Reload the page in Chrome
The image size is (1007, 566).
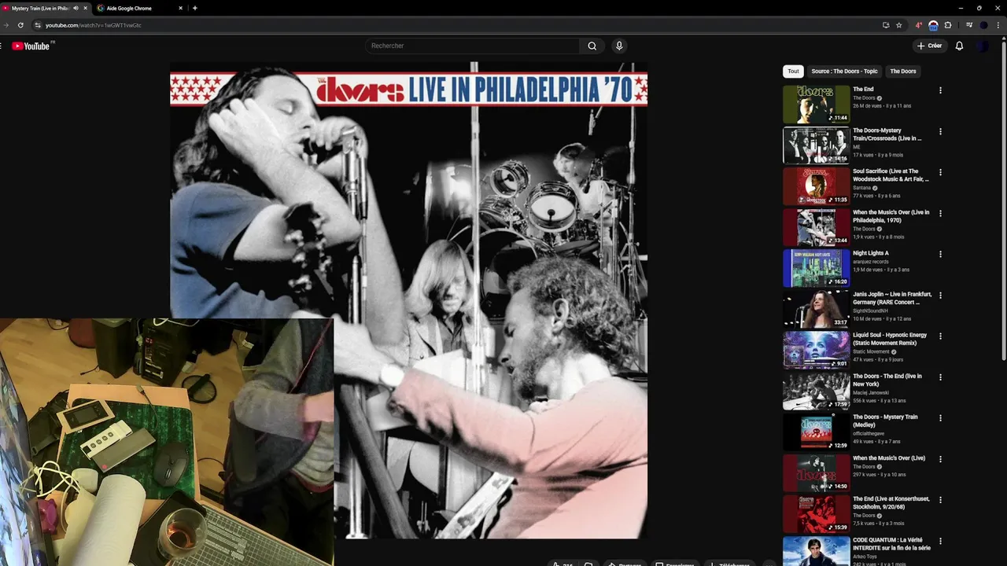(x=20, y=25)
